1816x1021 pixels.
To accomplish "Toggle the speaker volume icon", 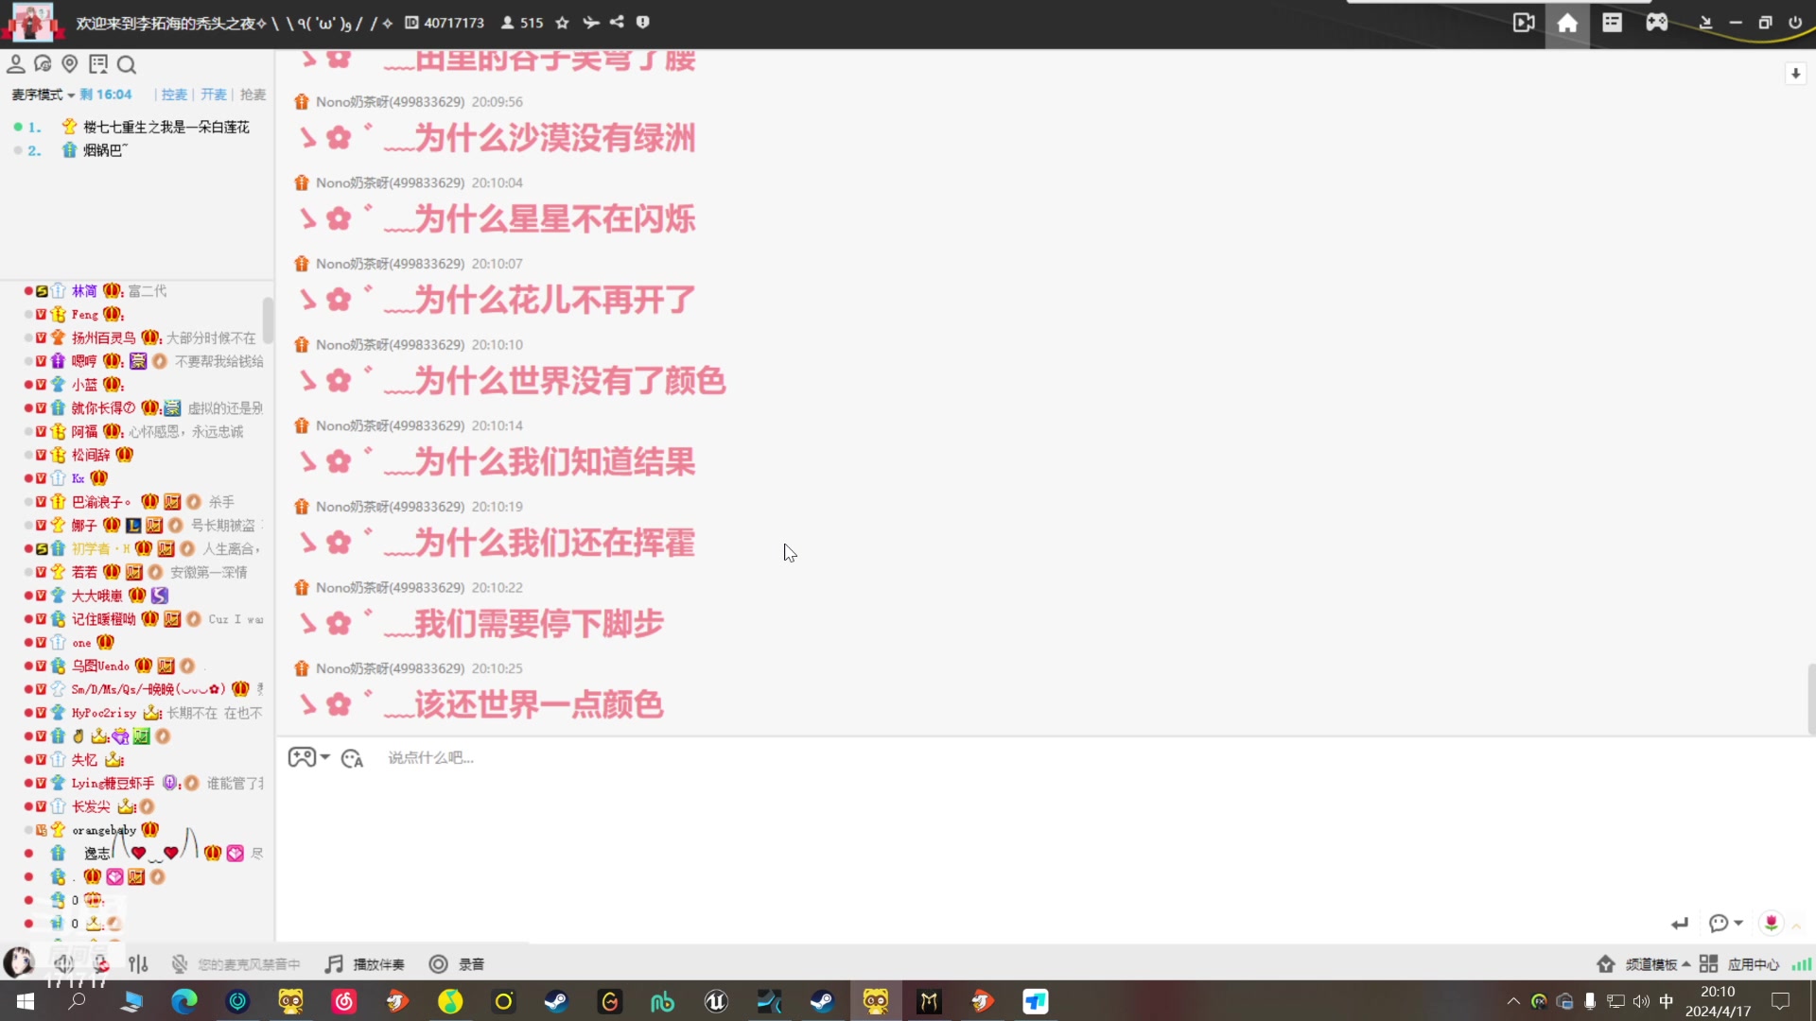I will (x=63, y=964).
